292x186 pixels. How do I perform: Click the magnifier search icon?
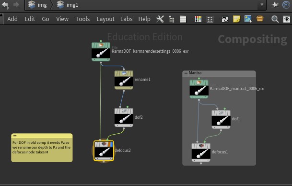(275, 19)
